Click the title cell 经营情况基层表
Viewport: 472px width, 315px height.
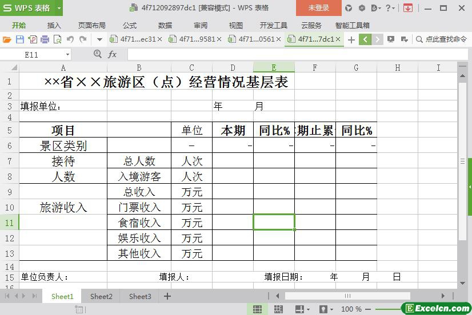pos(157,82)
